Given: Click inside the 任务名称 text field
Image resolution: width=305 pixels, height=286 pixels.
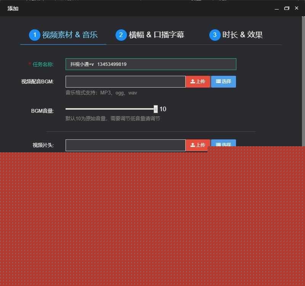Looking at the screenshot, I should pos(151,64).
